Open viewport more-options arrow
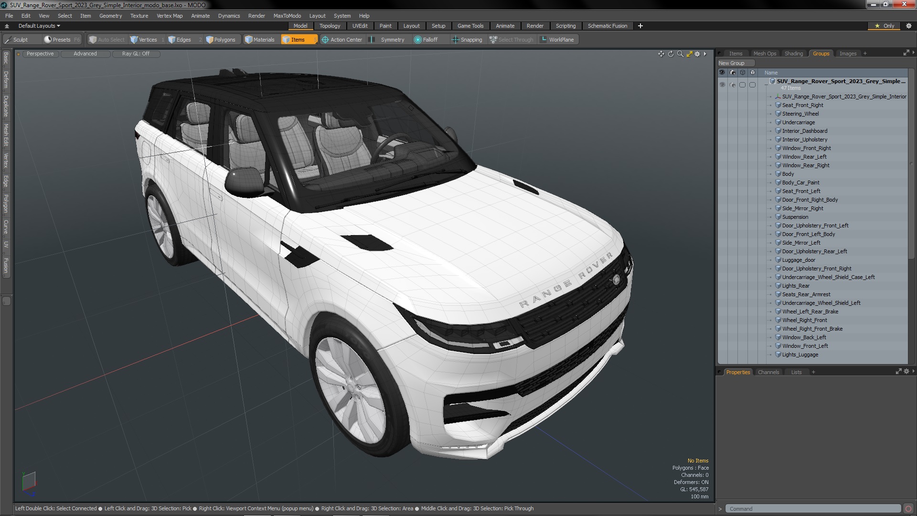The height and width of the screenshot is (516, 917). pyautogui.click(x=705, y=54)
